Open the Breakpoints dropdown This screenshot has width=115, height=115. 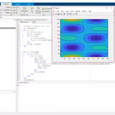click(24, 13)
